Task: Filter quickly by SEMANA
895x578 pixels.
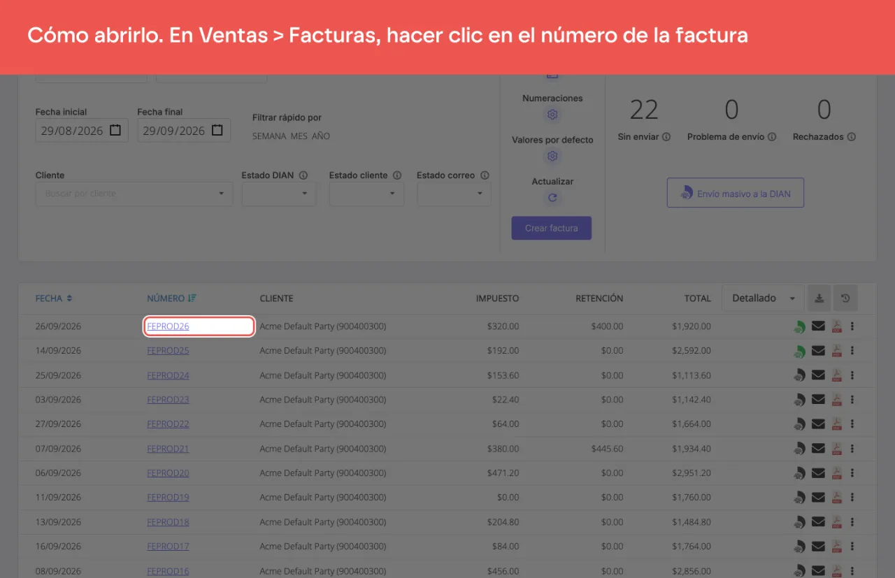Action: point(269,136)
